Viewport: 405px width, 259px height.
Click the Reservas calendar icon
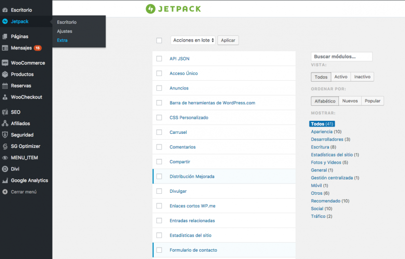(x=5, y=86)
